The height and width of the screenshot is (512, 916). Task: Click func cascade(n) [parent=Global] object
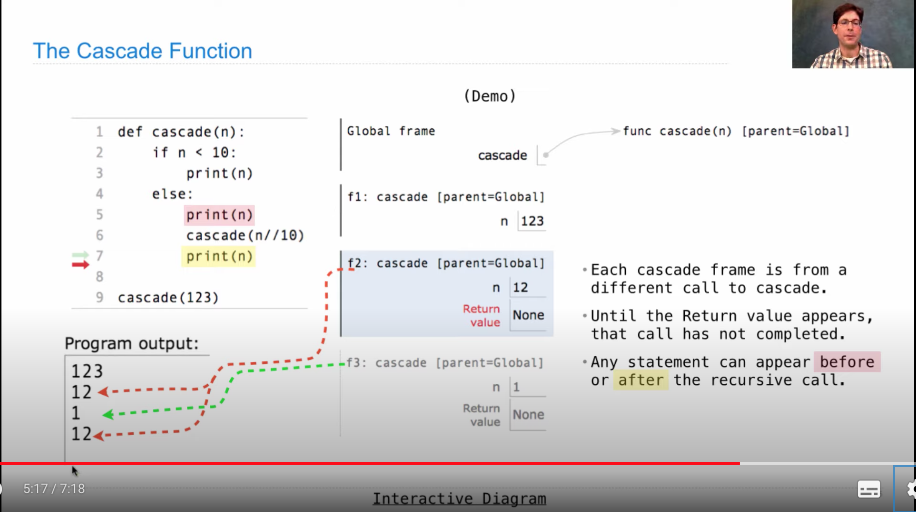pos(736,131)
